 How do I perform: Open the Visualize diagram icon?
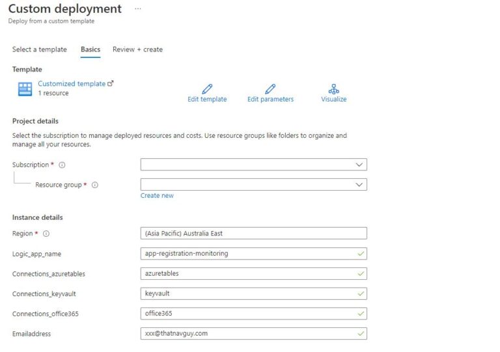click(333, 89)
